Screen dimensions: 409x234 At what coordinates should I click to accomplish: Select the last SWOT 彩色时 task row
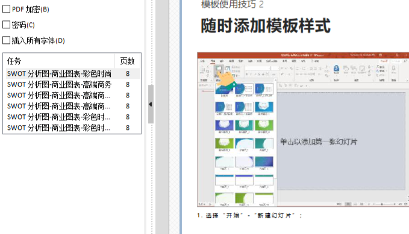click(x=72, y=128)
